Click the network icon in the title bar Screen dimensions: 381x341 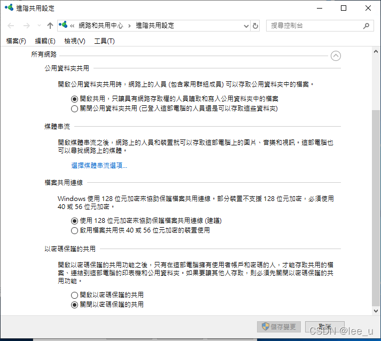pos(9,7)
